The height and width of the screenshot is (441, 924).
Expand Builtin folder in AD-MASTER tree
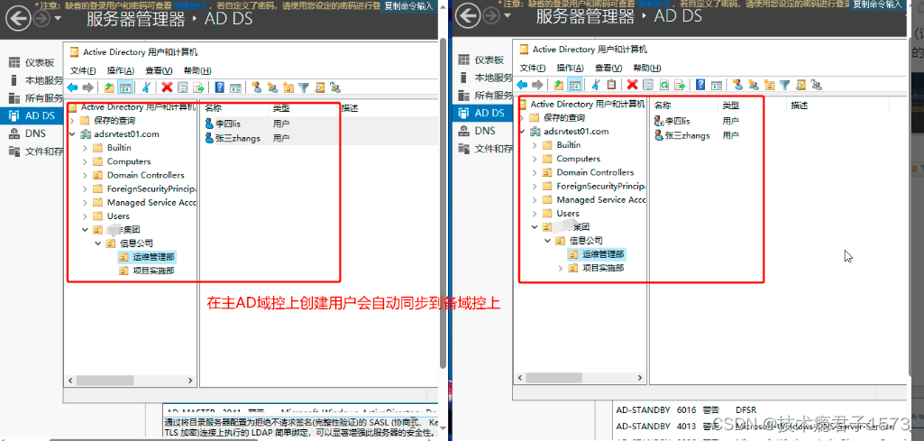86,148
